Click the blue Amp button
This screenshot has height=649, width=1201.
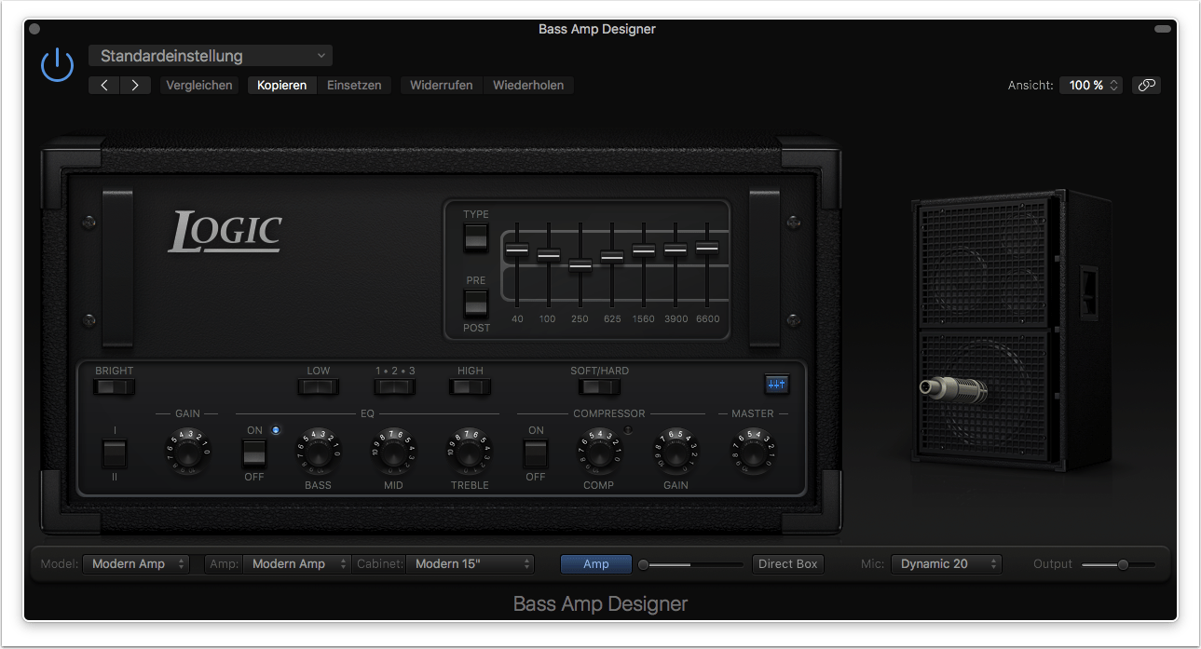click(595, 563)
